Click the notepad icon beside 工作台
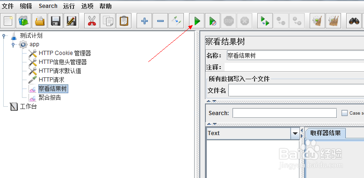The width and height of the screenshot is (364, 178). point(14,107)
